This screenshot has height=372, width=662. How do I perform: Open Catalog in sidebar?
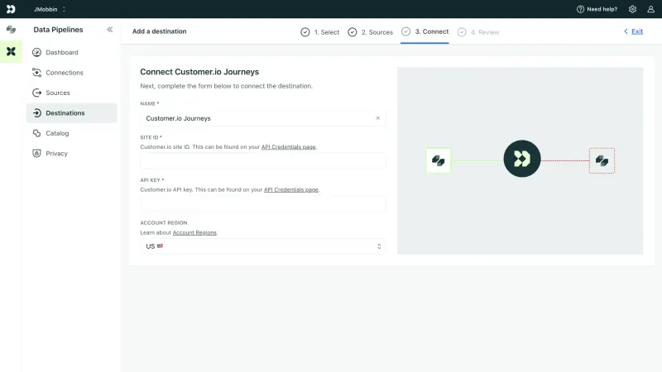[72, 133]
